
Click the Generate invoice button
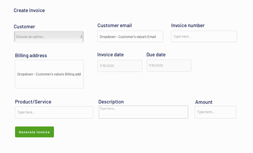click(34, 132)
